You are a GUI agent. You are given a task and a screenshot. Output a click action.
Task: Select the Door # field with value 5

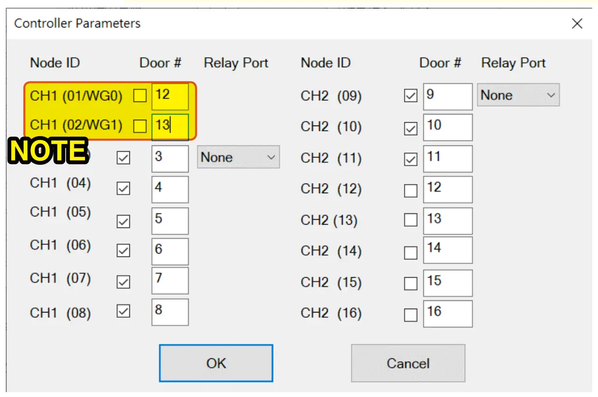tap(170, 221)
